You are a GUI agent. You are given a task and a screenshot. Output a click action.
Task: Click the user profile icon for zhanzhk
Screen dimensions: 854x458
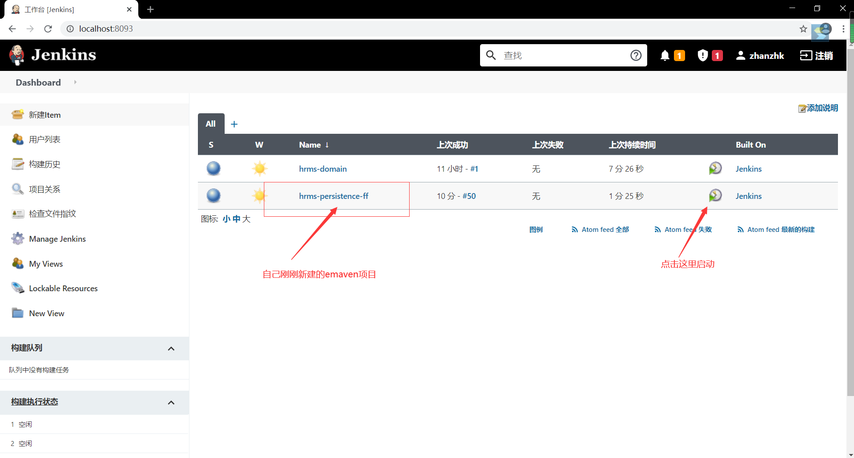[740, 55]
